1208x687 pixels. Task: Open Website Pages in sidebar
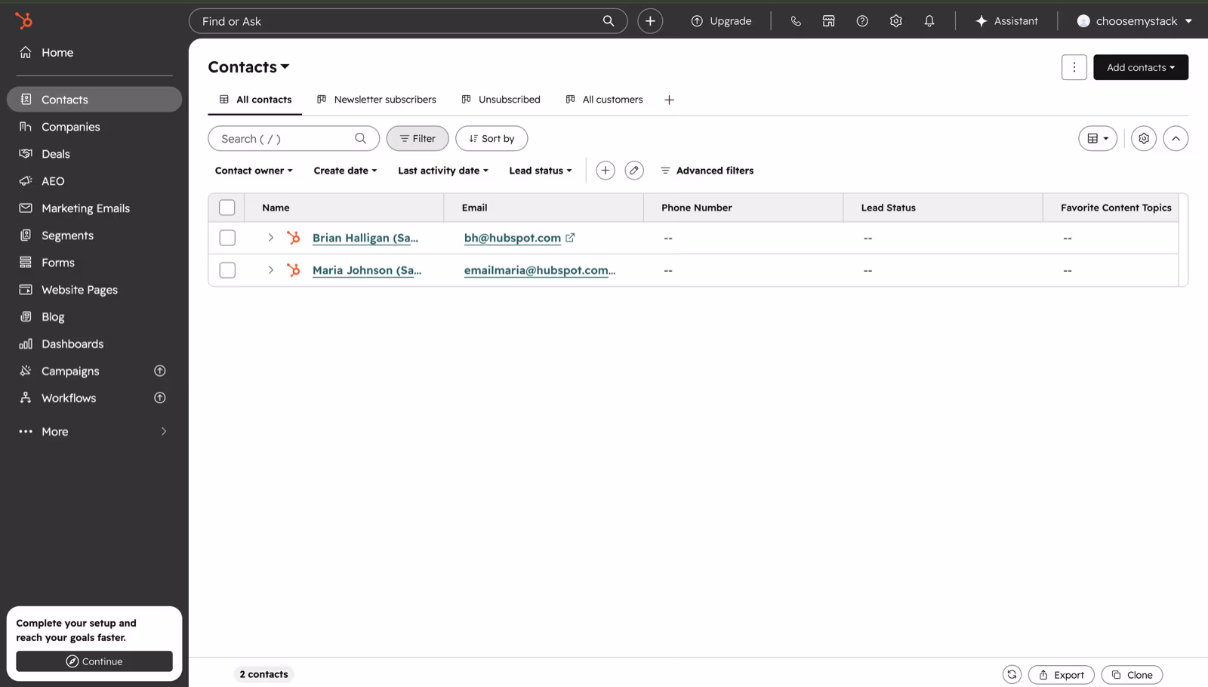tap(94, 290)
